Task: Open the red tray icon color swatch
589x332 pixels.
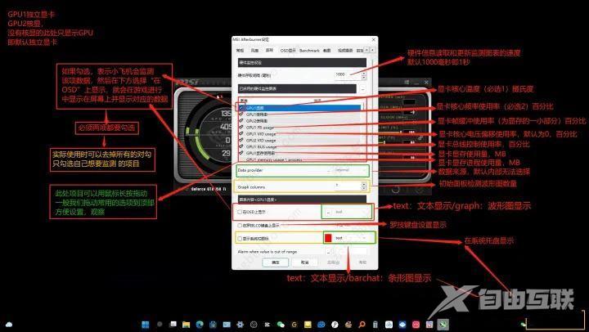Action: pyautogui.click(x=328, y=238)
